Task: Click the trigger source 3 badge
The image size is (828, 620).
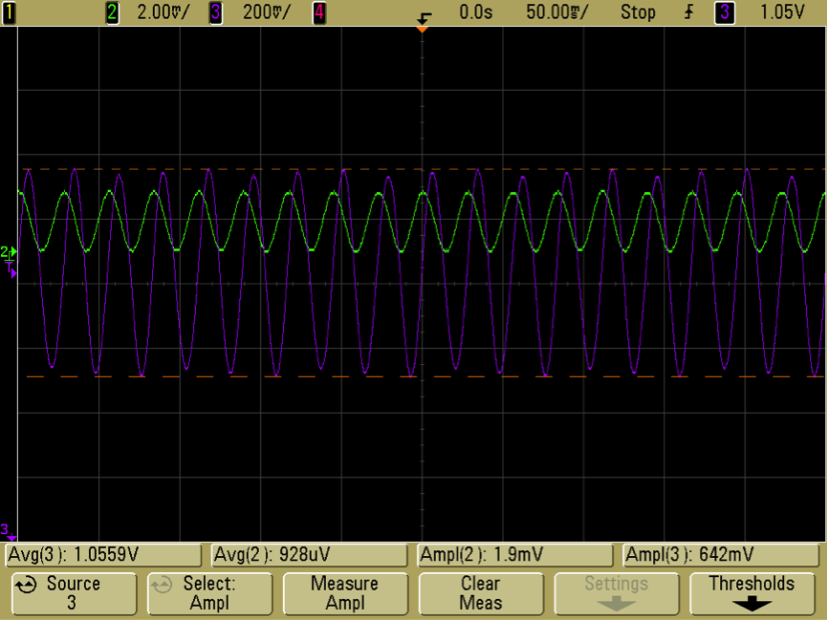Action: point(725,12)
